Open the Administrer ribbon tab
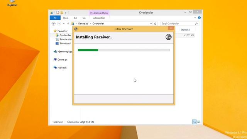 (x=99, y=18)
